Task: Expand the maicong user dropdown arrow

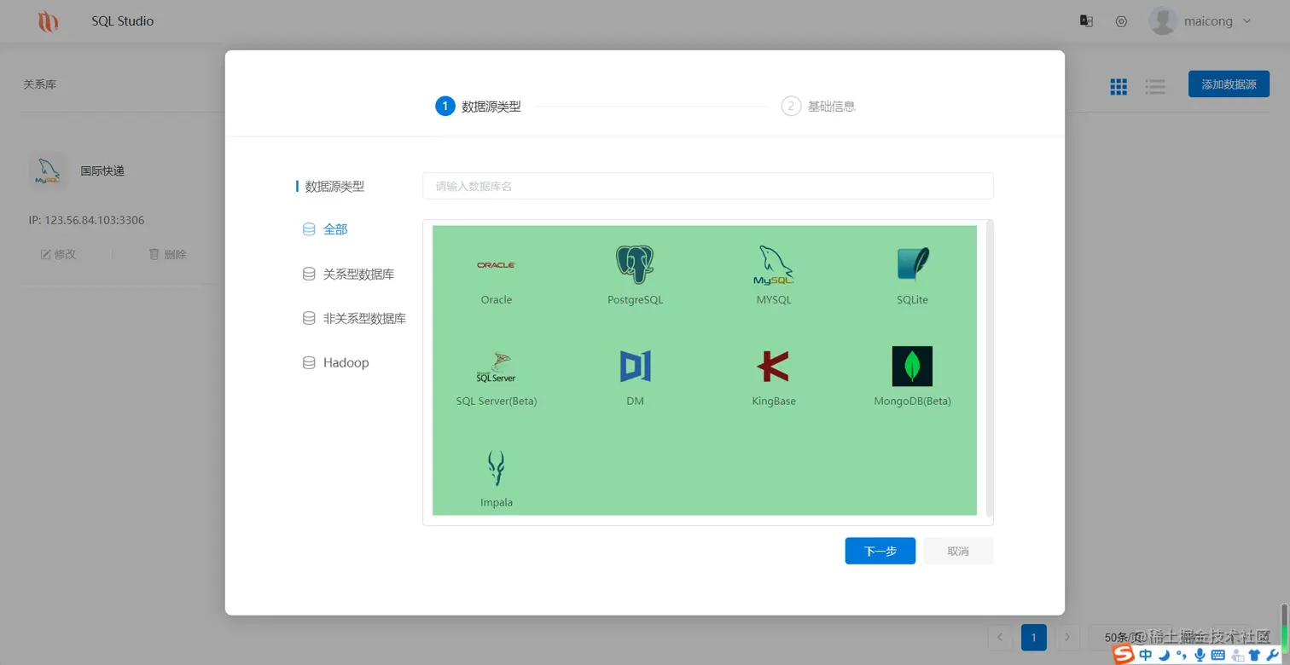Action: tap(1246, 21)
